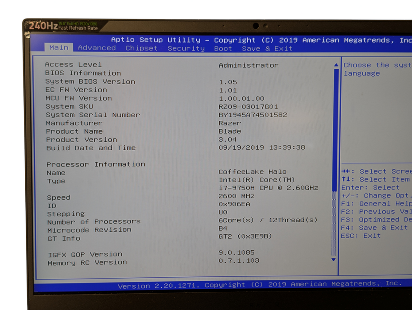Viewport: 412px width, 310px height.
Task: Click serial number BY1945A74501582
Action: (x=253, y=115)
